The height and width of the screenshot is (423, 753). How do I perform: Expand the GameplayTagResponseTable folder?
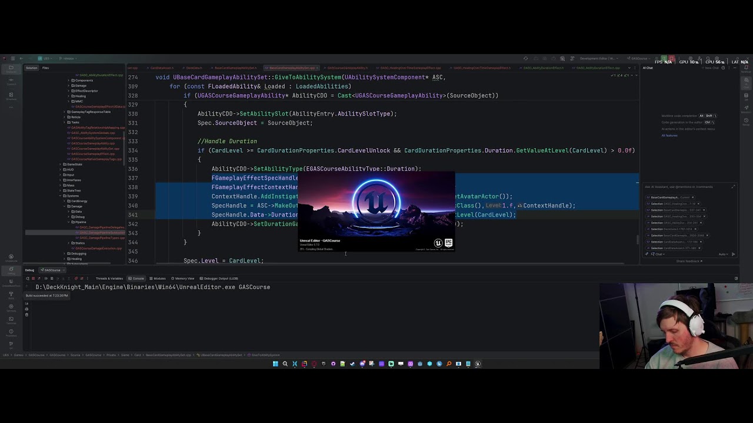(64, 112)
